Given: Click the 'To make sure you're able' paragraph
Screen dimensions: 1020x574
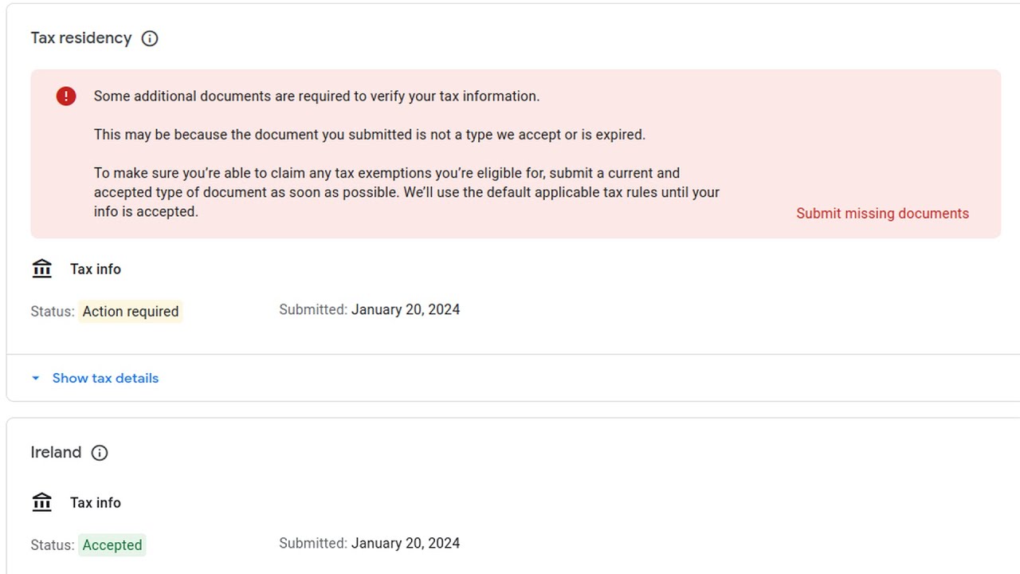Looking at the screenshot, I should (x=406, y=192).
